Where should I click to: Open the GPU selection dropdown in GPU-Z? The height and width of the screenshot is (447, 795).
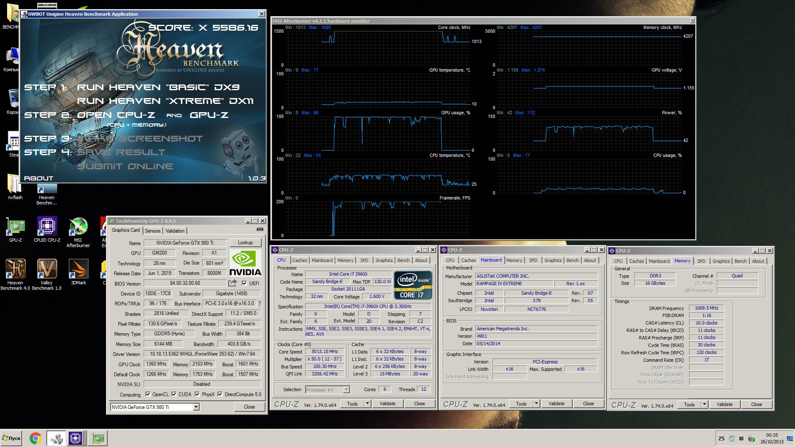(196, 407)
